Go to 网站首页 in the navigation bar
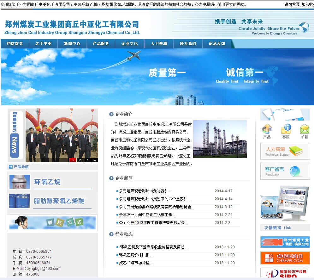This screenshot has width=314, height=280. [15, 44]
